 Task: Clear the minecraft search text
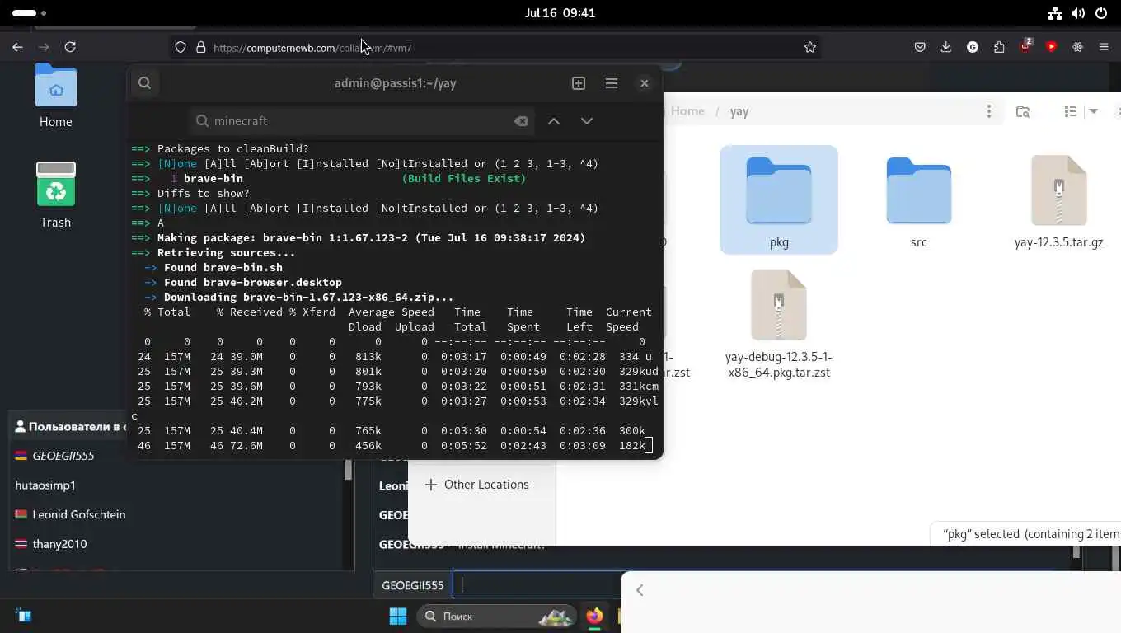521,121
